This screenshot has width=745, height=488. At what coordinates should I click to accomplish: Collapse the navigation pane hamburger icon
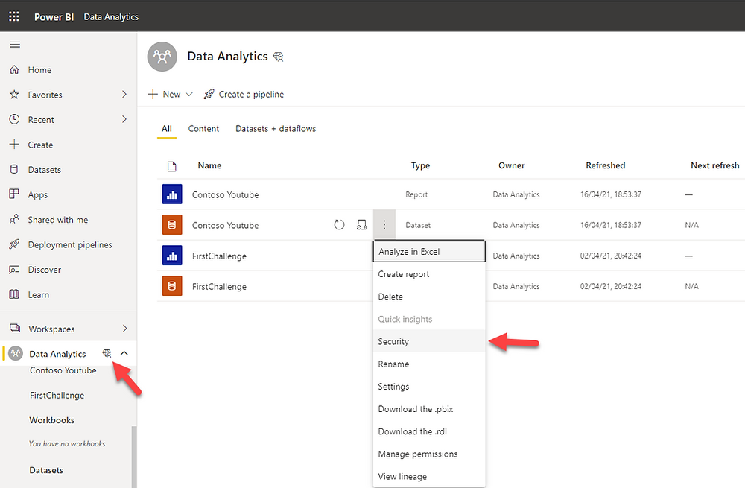[x=15, y=45]
